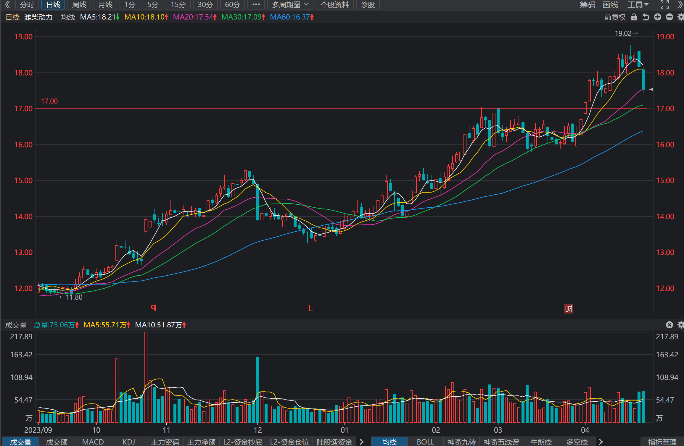
Task: Click MA30:17.09 green legend
Action: [x=243, y=17]
